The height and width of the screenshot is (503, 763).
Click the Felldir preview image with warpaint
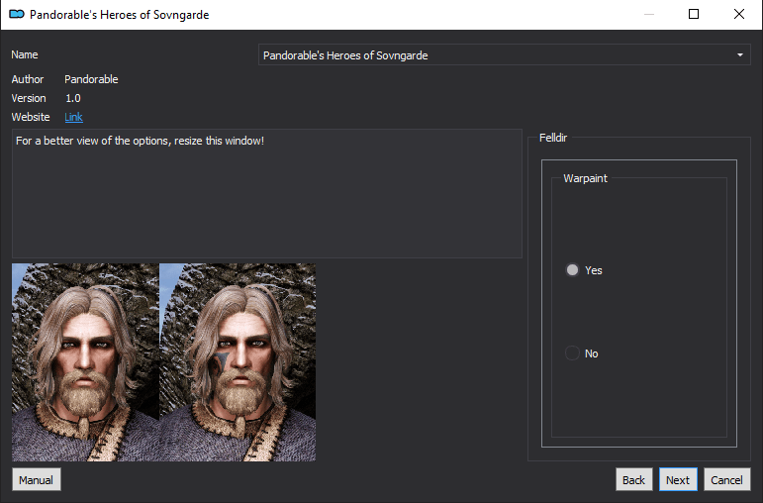click(238, 362)
